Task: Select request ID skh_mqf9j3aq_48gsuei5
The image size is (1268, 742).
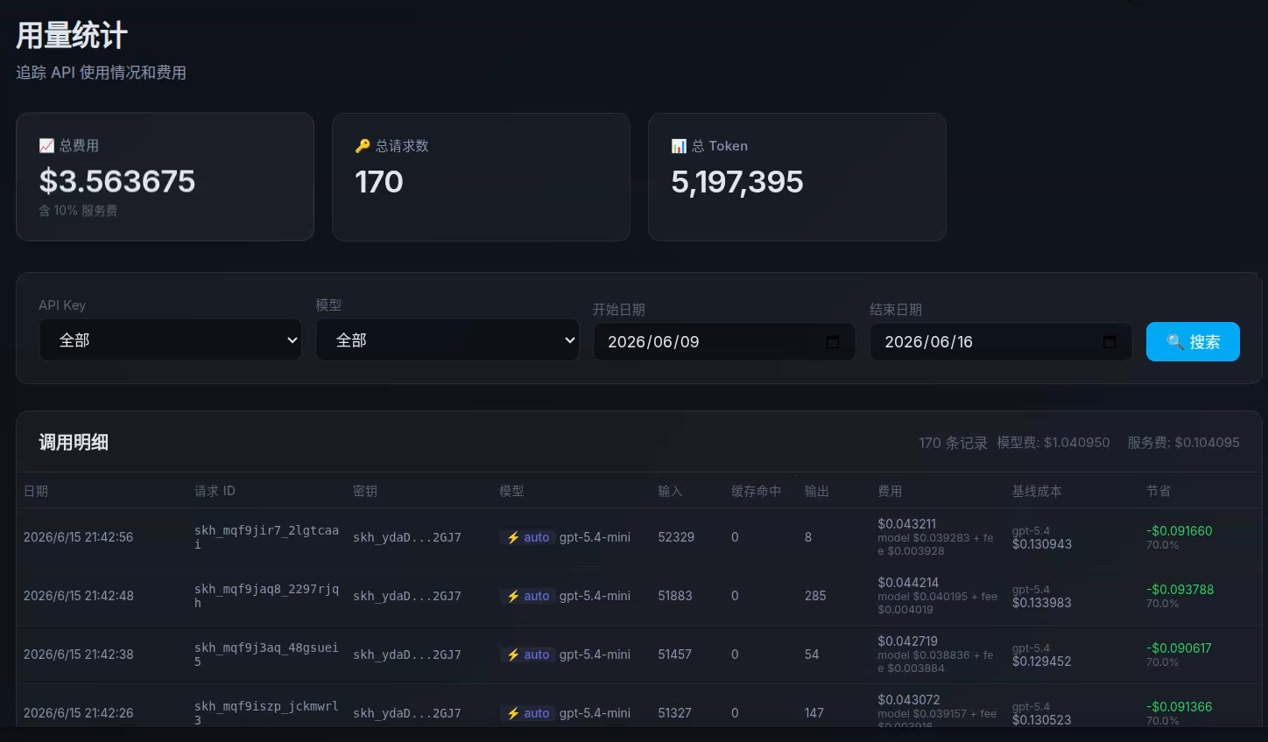Action: tap(266, 654)
